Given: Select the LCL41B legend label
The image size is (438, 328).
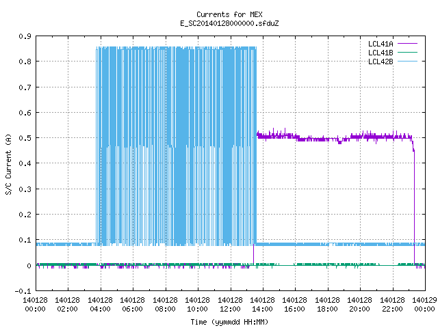Looking at the screenshot, I should tap(381, 53).
